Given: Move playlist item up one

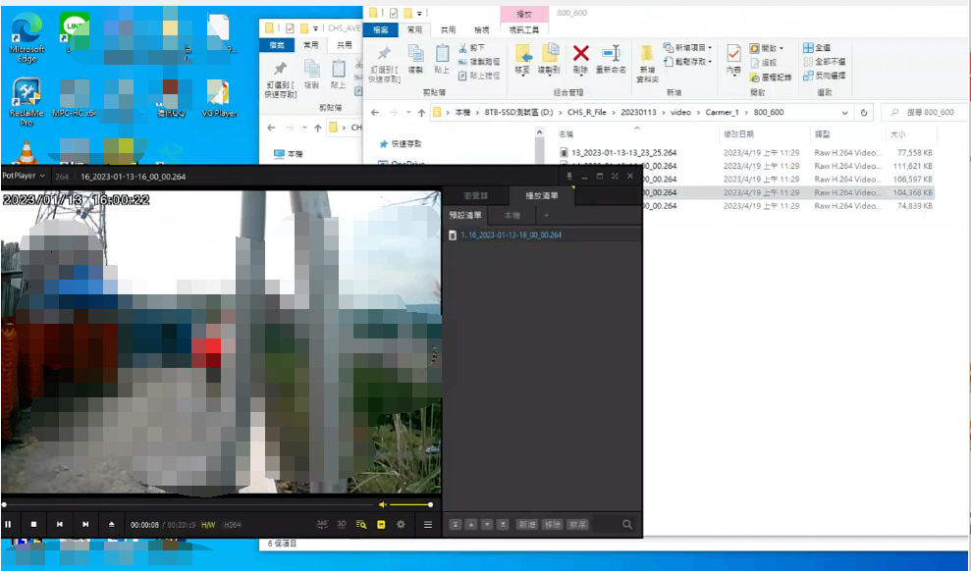Looking at the screenshot, I should point(471,525).
